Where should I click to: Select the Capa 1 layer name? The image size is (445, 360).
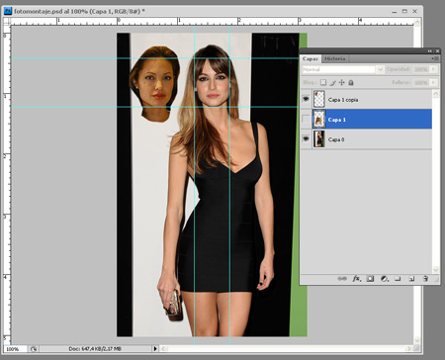click(x=337, y=120)
